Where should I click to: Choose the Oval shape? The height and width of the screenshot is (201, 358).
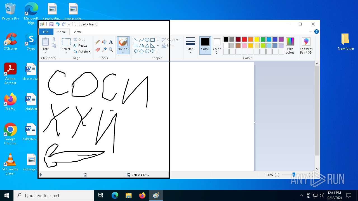147,40
